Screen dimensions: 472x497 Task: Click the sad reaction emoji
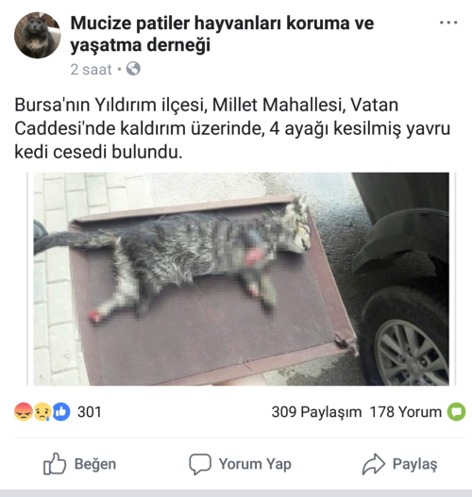point(42,412)
